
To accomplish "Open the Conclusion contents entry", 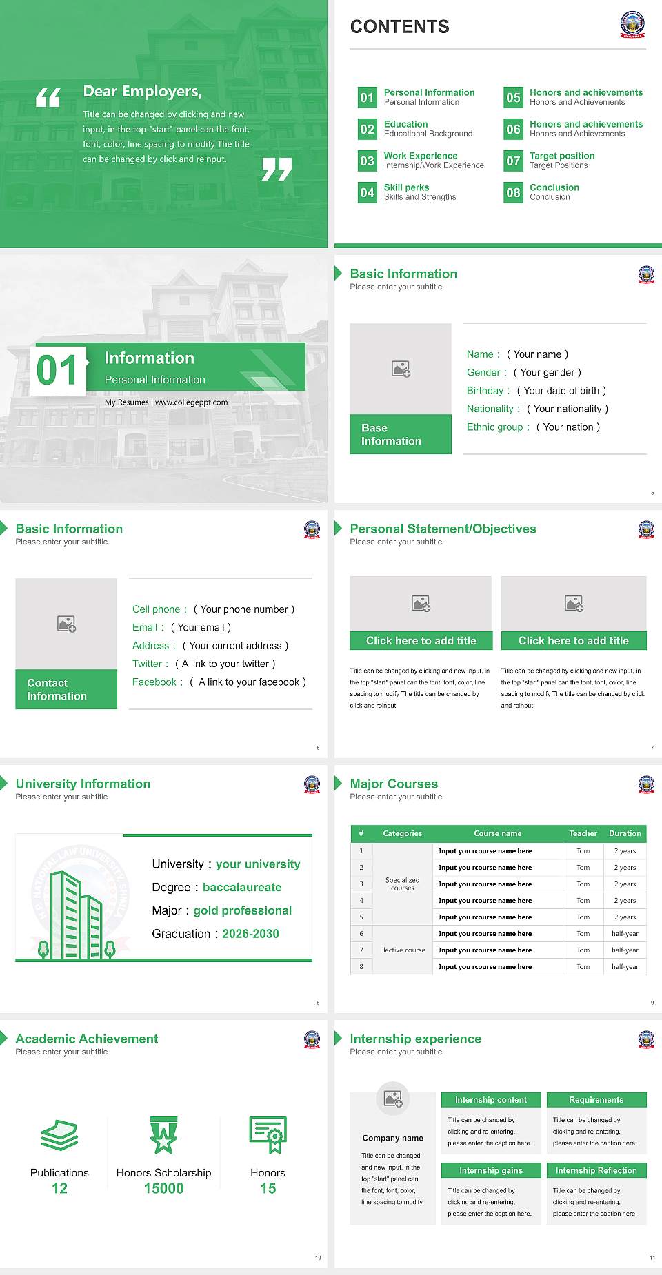I will coord(554,192).
